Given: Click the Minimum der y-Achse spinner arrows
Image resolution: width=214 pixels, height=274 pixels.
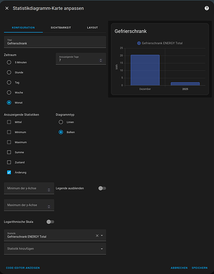Looking at the screenshot, I should coord(49,190).
